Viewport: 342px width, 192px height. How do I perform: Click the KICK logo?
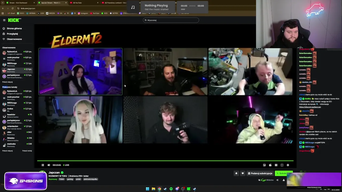click(x=14, y=20)
